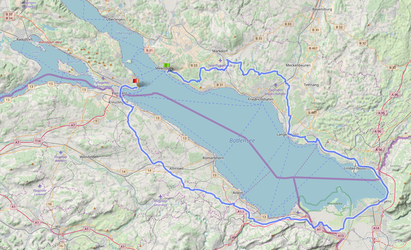Click the Flugplatz Konstanz airplane icon

(103, 78)
